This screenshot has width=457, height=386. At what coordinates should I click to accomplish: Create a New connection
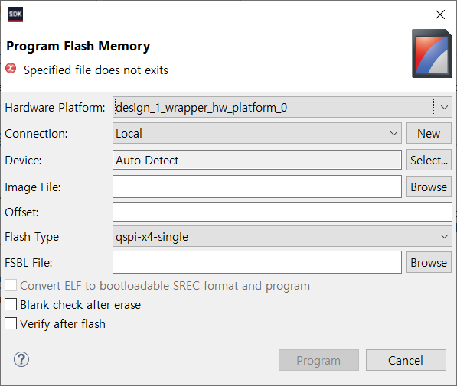429,133
